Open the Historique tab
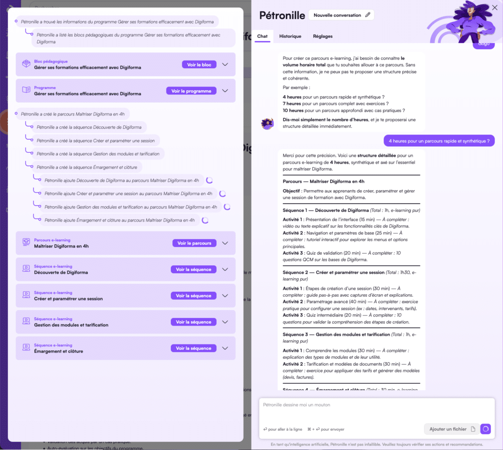This screenshot has width=503, height=450. point(290,36)
